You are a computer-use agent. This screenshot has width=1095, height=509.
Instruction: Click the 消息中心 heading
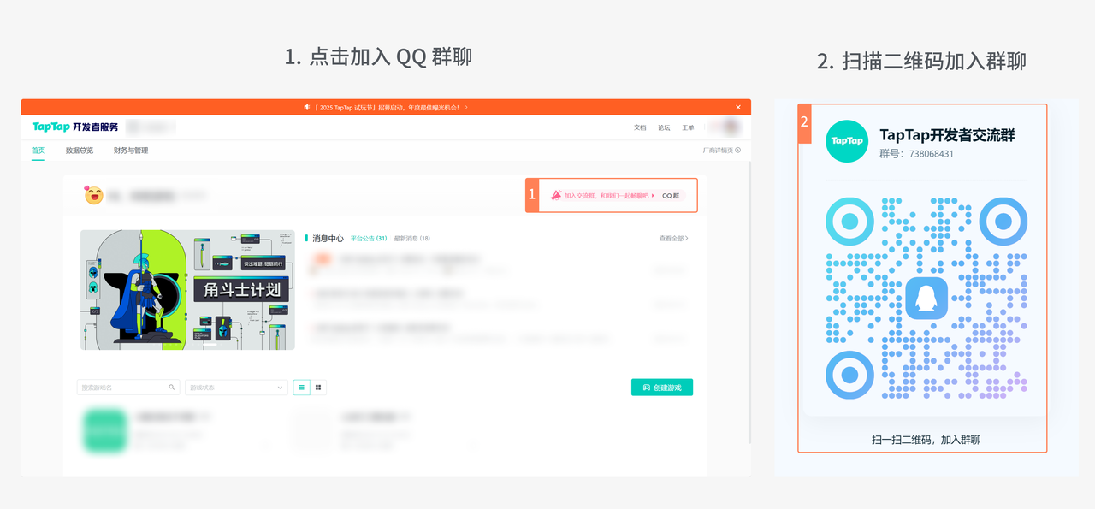(328, 239)
